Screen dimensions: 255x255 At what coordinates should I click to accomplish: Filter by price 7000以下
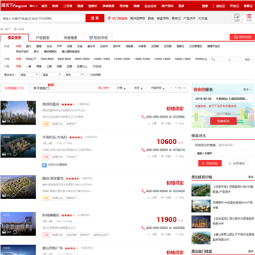[31, 59]
